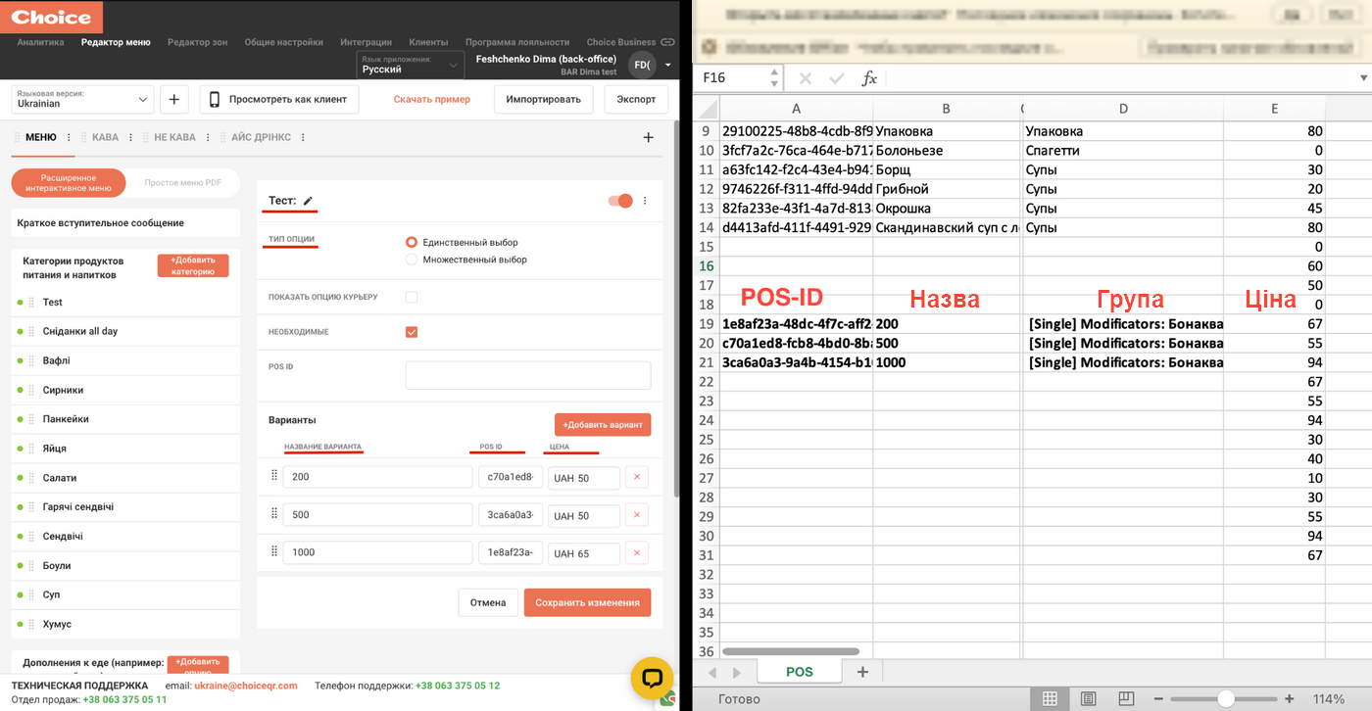Viewport: 1372px width, 711px height.
Task: Click the empty POS ID input field
Action: (x=528, y=375)
